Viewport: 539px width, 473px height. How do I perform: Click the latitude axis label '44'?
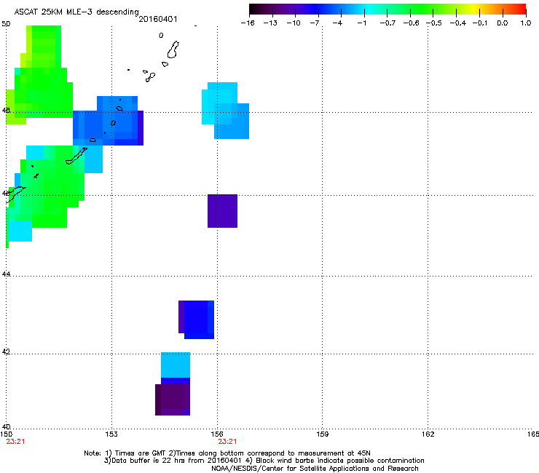(6, 274)
